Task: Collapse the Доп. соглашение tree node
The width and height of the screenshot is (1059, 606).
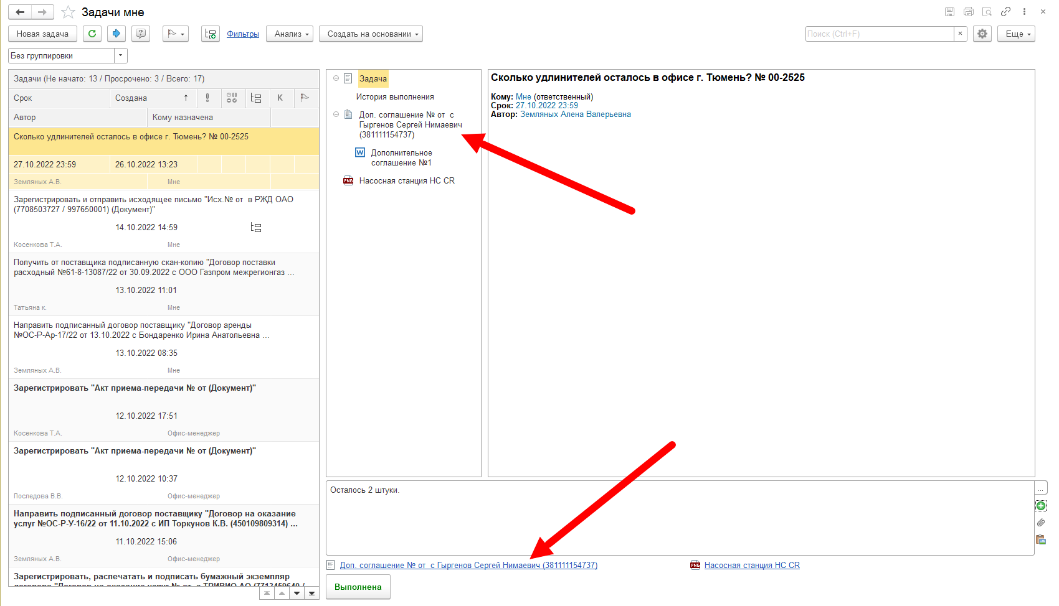Action: pyautogui.click(x=336, y=114)
